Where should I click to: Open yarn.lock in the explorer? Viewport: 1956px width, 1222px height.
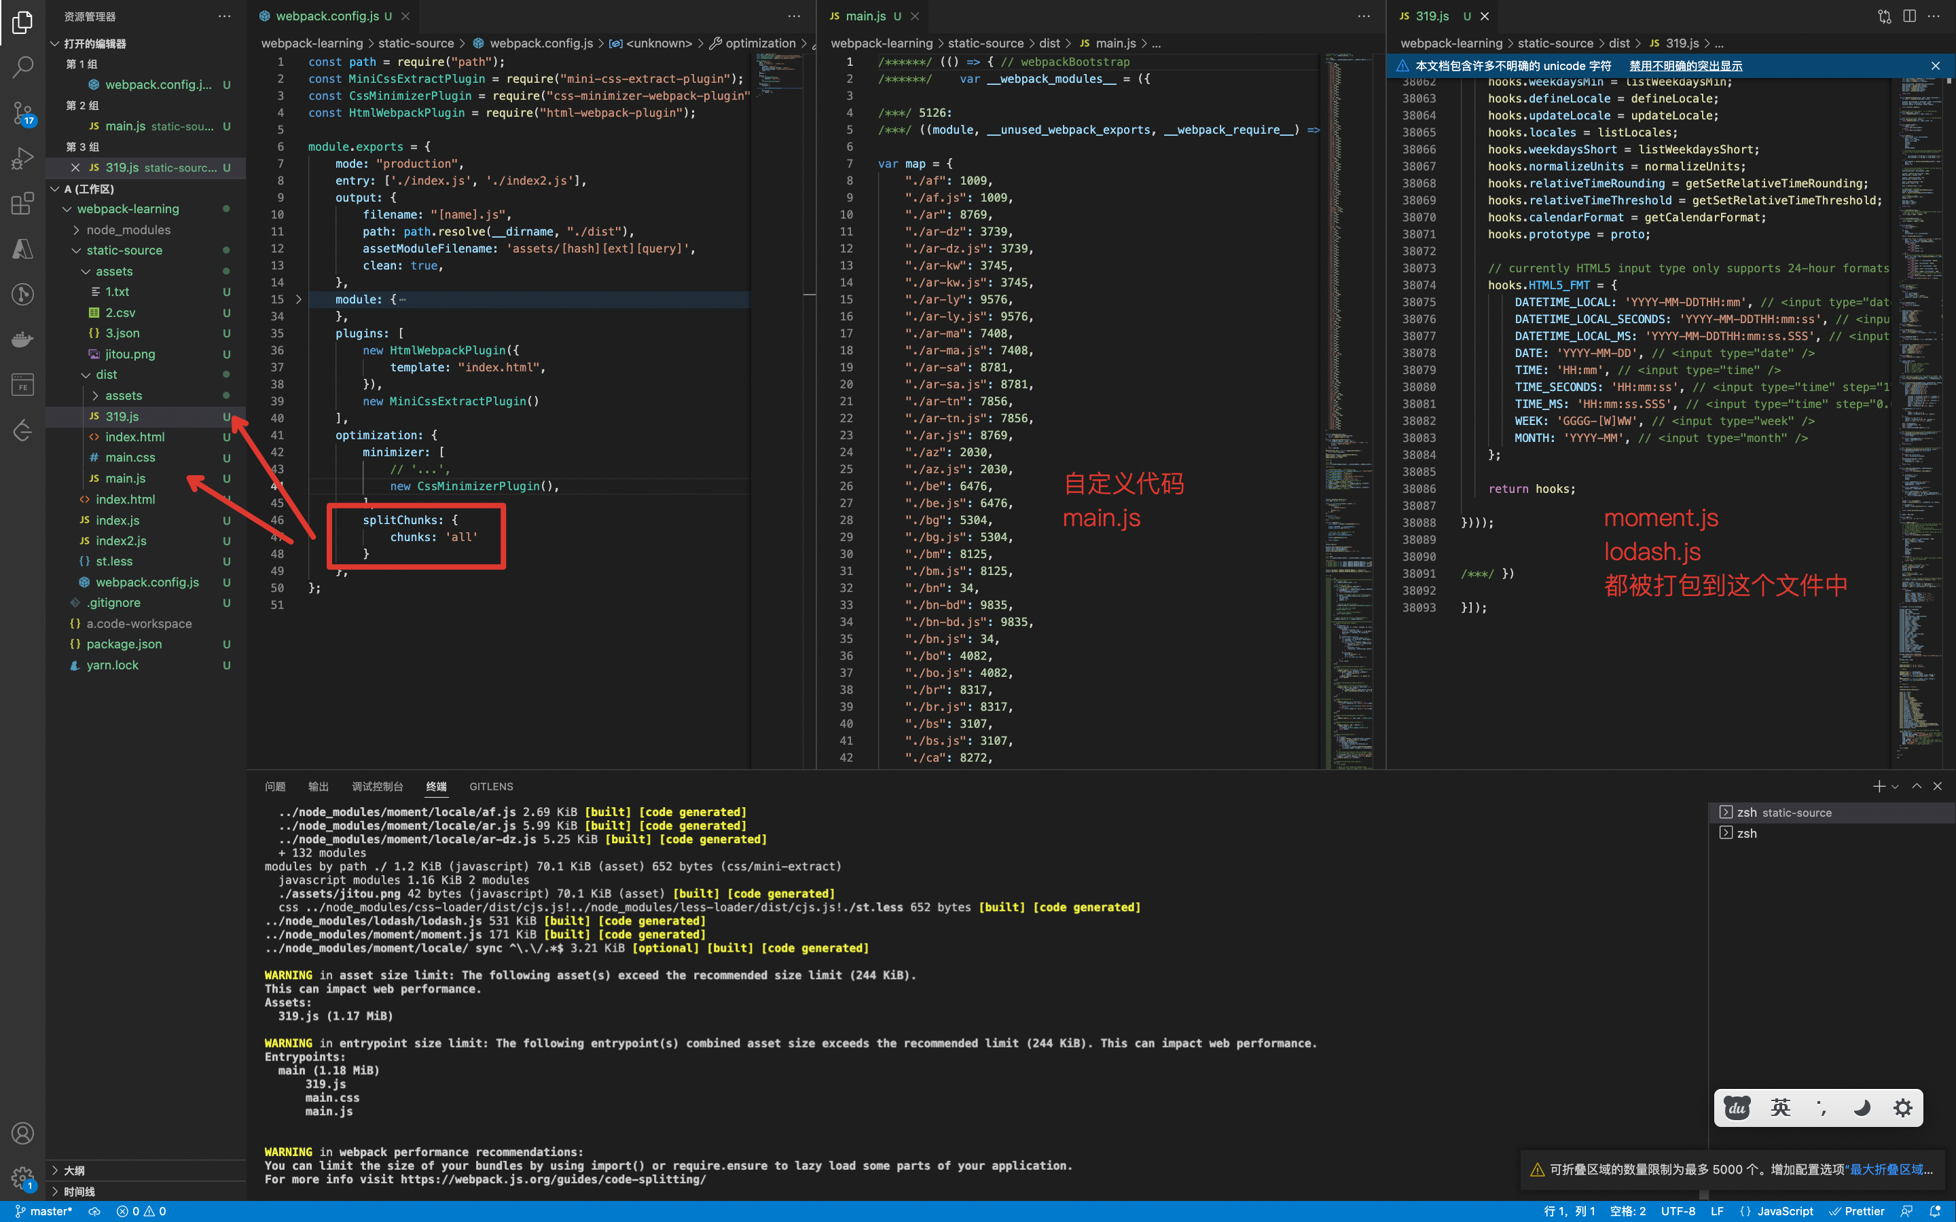click(x=112, y=665)
